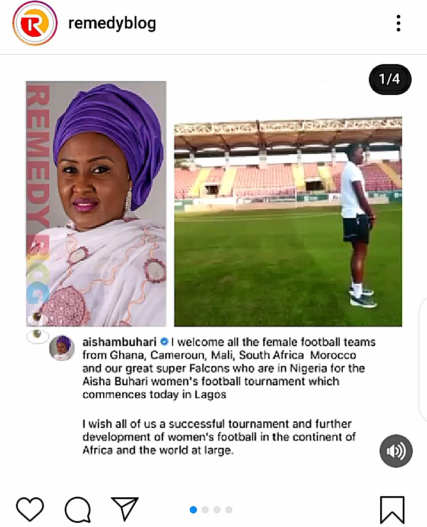Image resolution: width=427 pixels, height=527 pixels.
Task: Mute the video with speaker icon
Action: [x=396, y=450]
